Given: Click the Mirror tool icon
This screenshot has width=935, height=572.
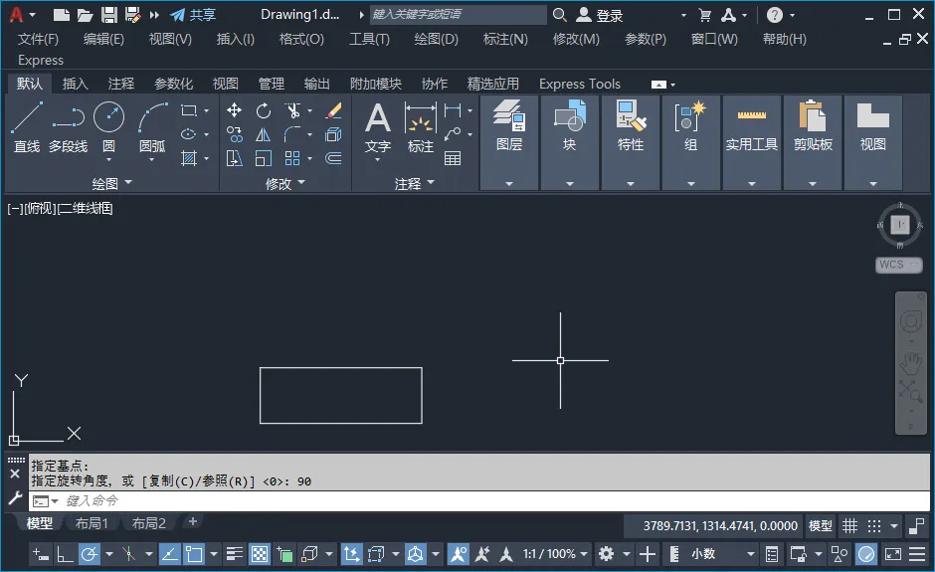Looking at the screenshot, I should [x=264, y=135].
